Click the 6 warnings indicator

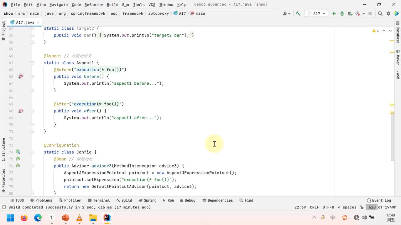click(x=376, y=31)
